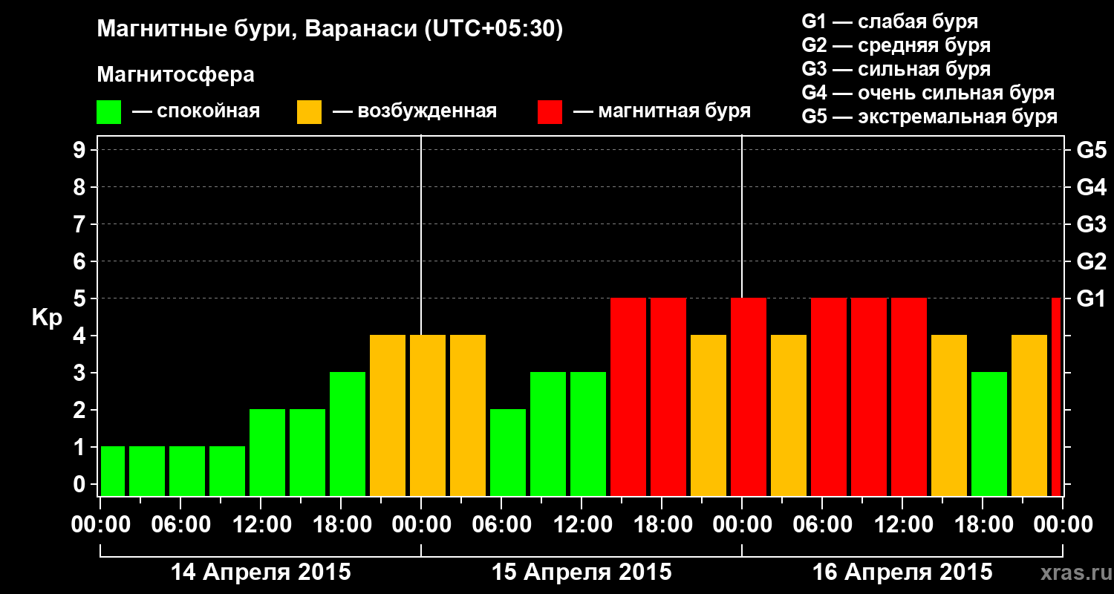The height and width of the screenshot is (594, 1114).
Task: Click the "G5" label on the right axis
Action: [1091, 150]
